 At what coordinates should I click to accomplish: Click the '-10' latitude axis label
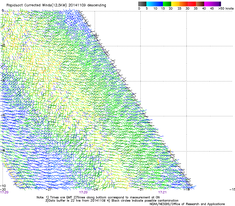(3, 186)
